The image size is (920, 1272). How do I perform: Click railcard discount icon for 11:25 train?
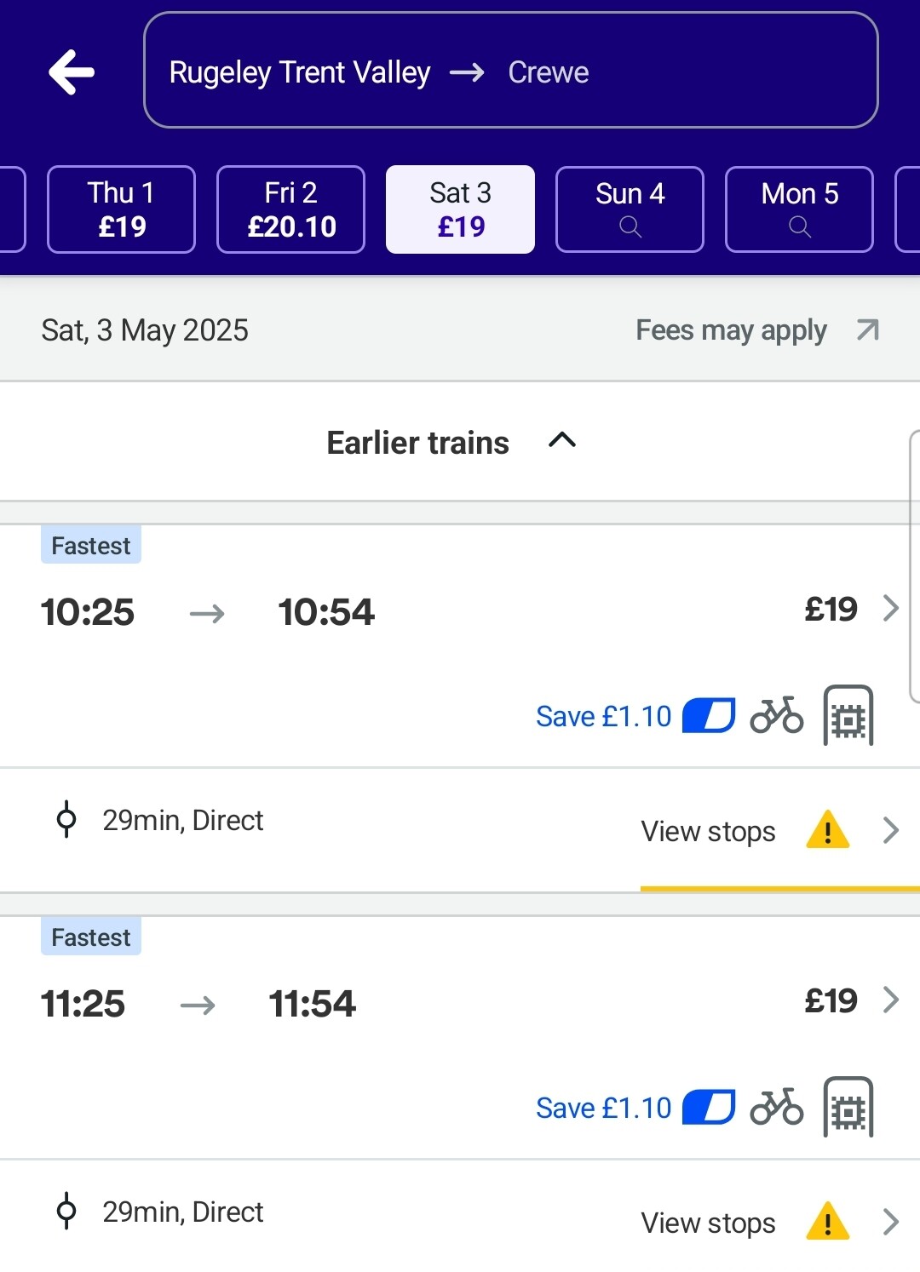click(709, 1107)
